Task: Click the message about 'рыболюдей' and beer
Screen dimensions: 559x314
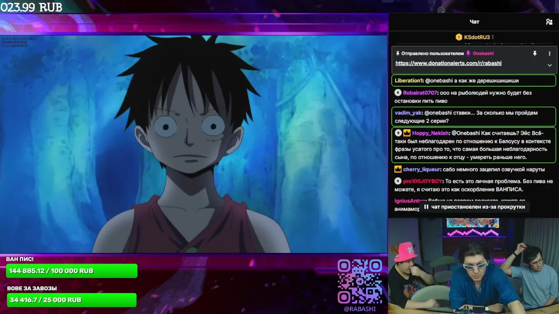Action: point(474,97)
